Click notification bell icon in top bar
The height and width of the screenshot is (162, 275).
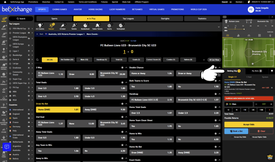coord(249,2)
